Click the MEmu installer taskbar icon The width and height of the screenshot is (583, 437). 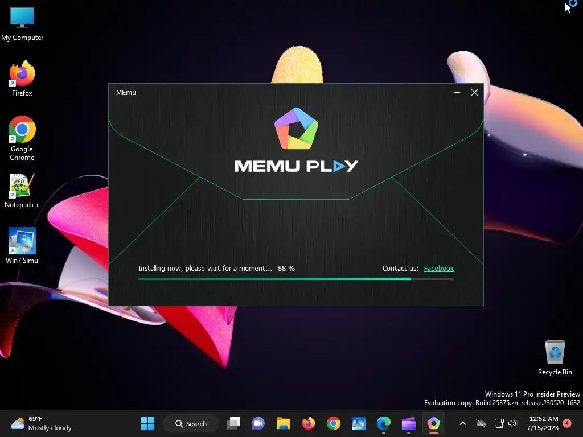click(x=433, y=423)
